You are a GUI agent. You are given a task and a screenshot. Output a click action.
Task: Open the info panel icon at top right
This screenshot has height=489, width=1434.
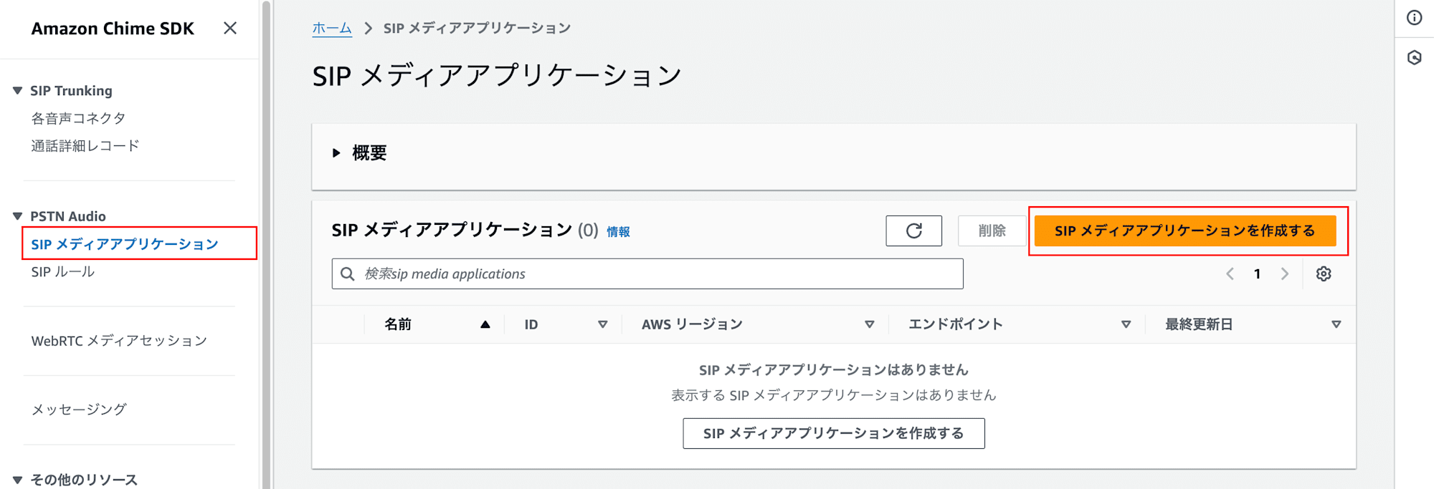click(x=1414, y=18)
